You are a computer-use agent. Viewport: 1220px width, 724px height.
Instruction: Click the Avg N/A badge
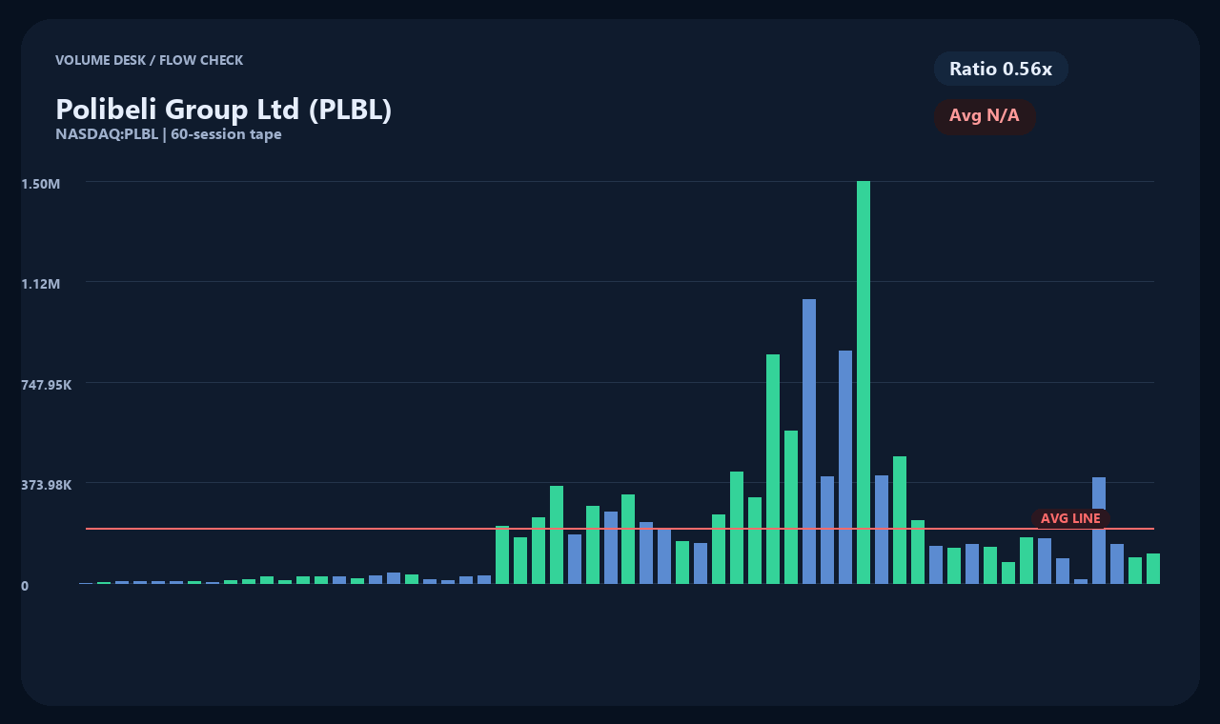click(985, 116)
